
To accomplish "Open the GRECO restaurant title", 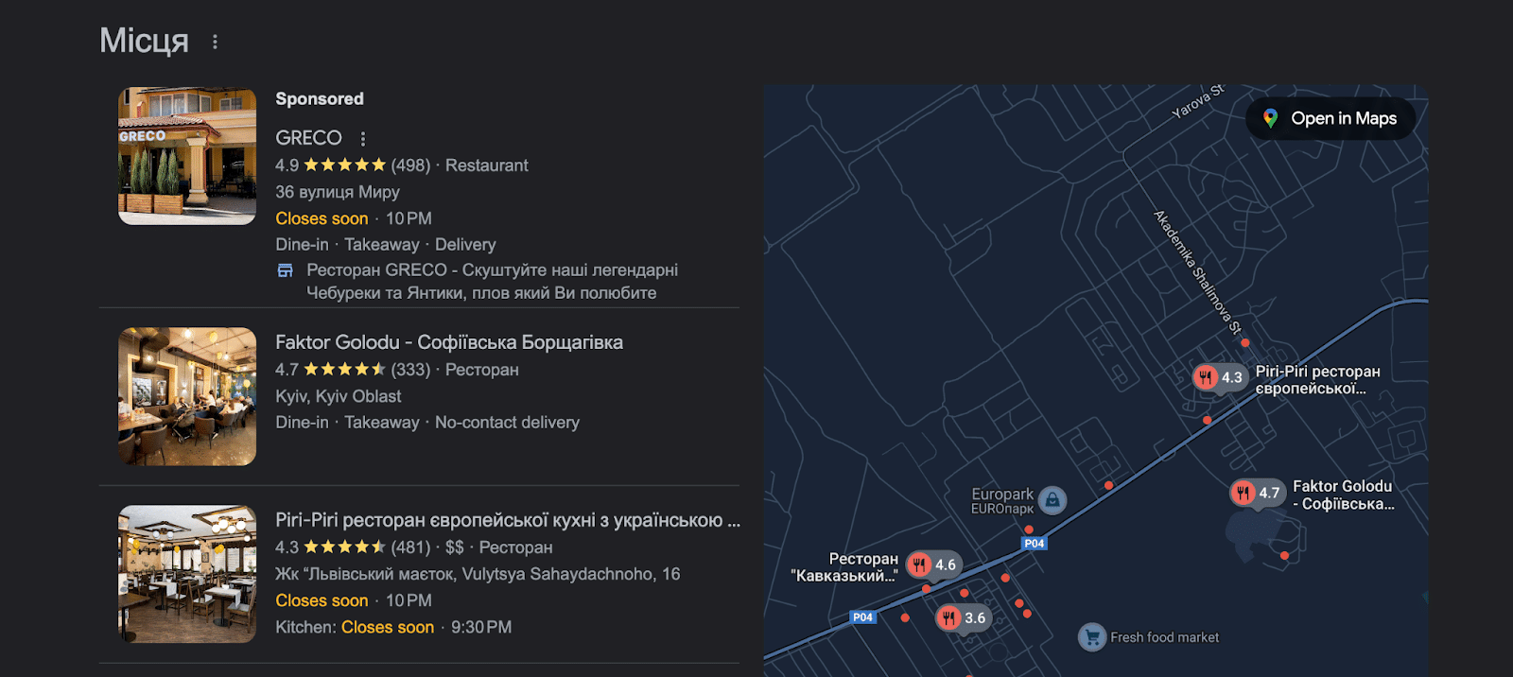I will point(308,138).
